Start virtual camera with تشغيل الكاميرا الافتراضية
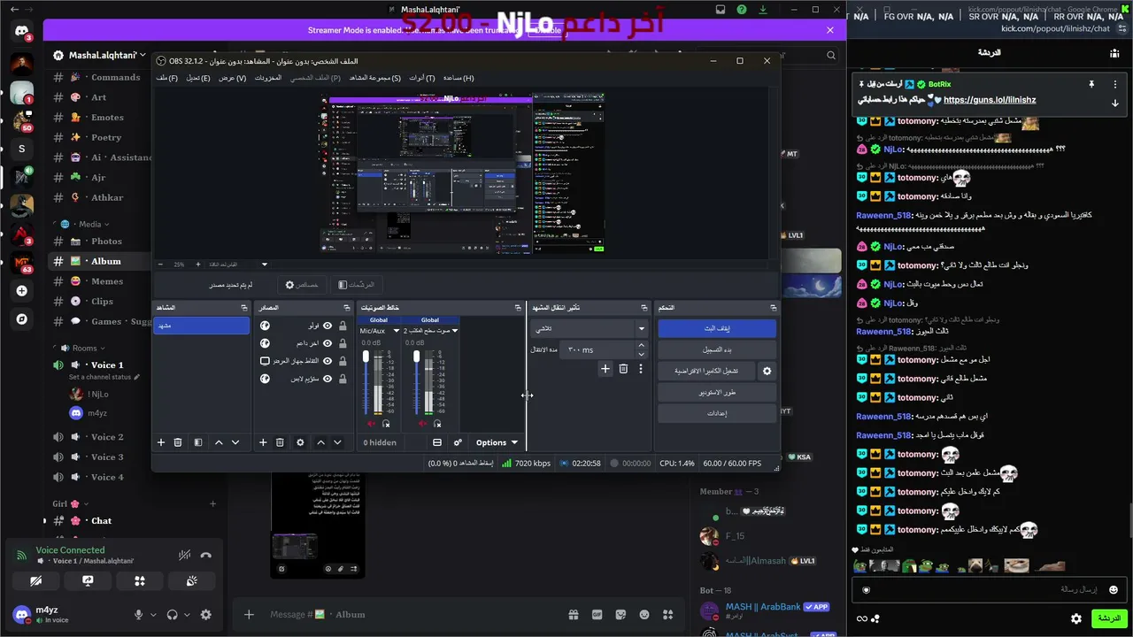Viewport: 1133px width, 637px height. coord(706,372)
